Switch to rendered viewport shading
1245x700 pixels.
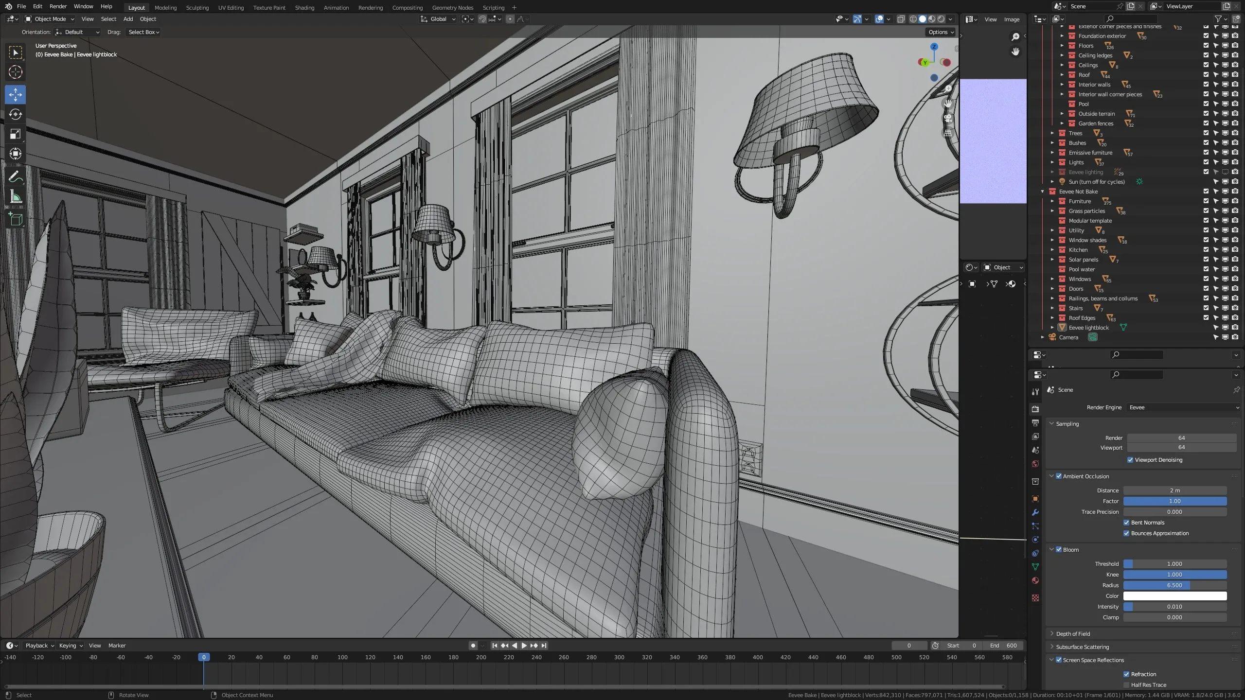point(942,19)
